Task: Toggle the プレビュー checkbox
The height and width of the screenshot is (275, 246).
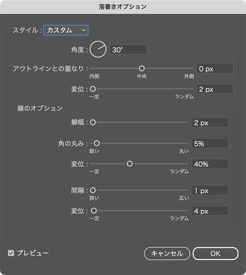Action: click(x=11, y=253)
